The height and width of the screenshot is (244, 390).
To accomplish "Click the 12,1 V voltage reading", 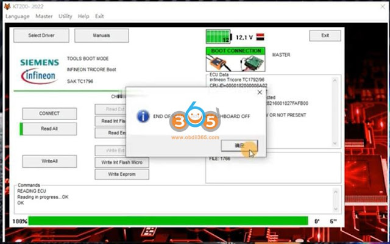I will [244, 37].
